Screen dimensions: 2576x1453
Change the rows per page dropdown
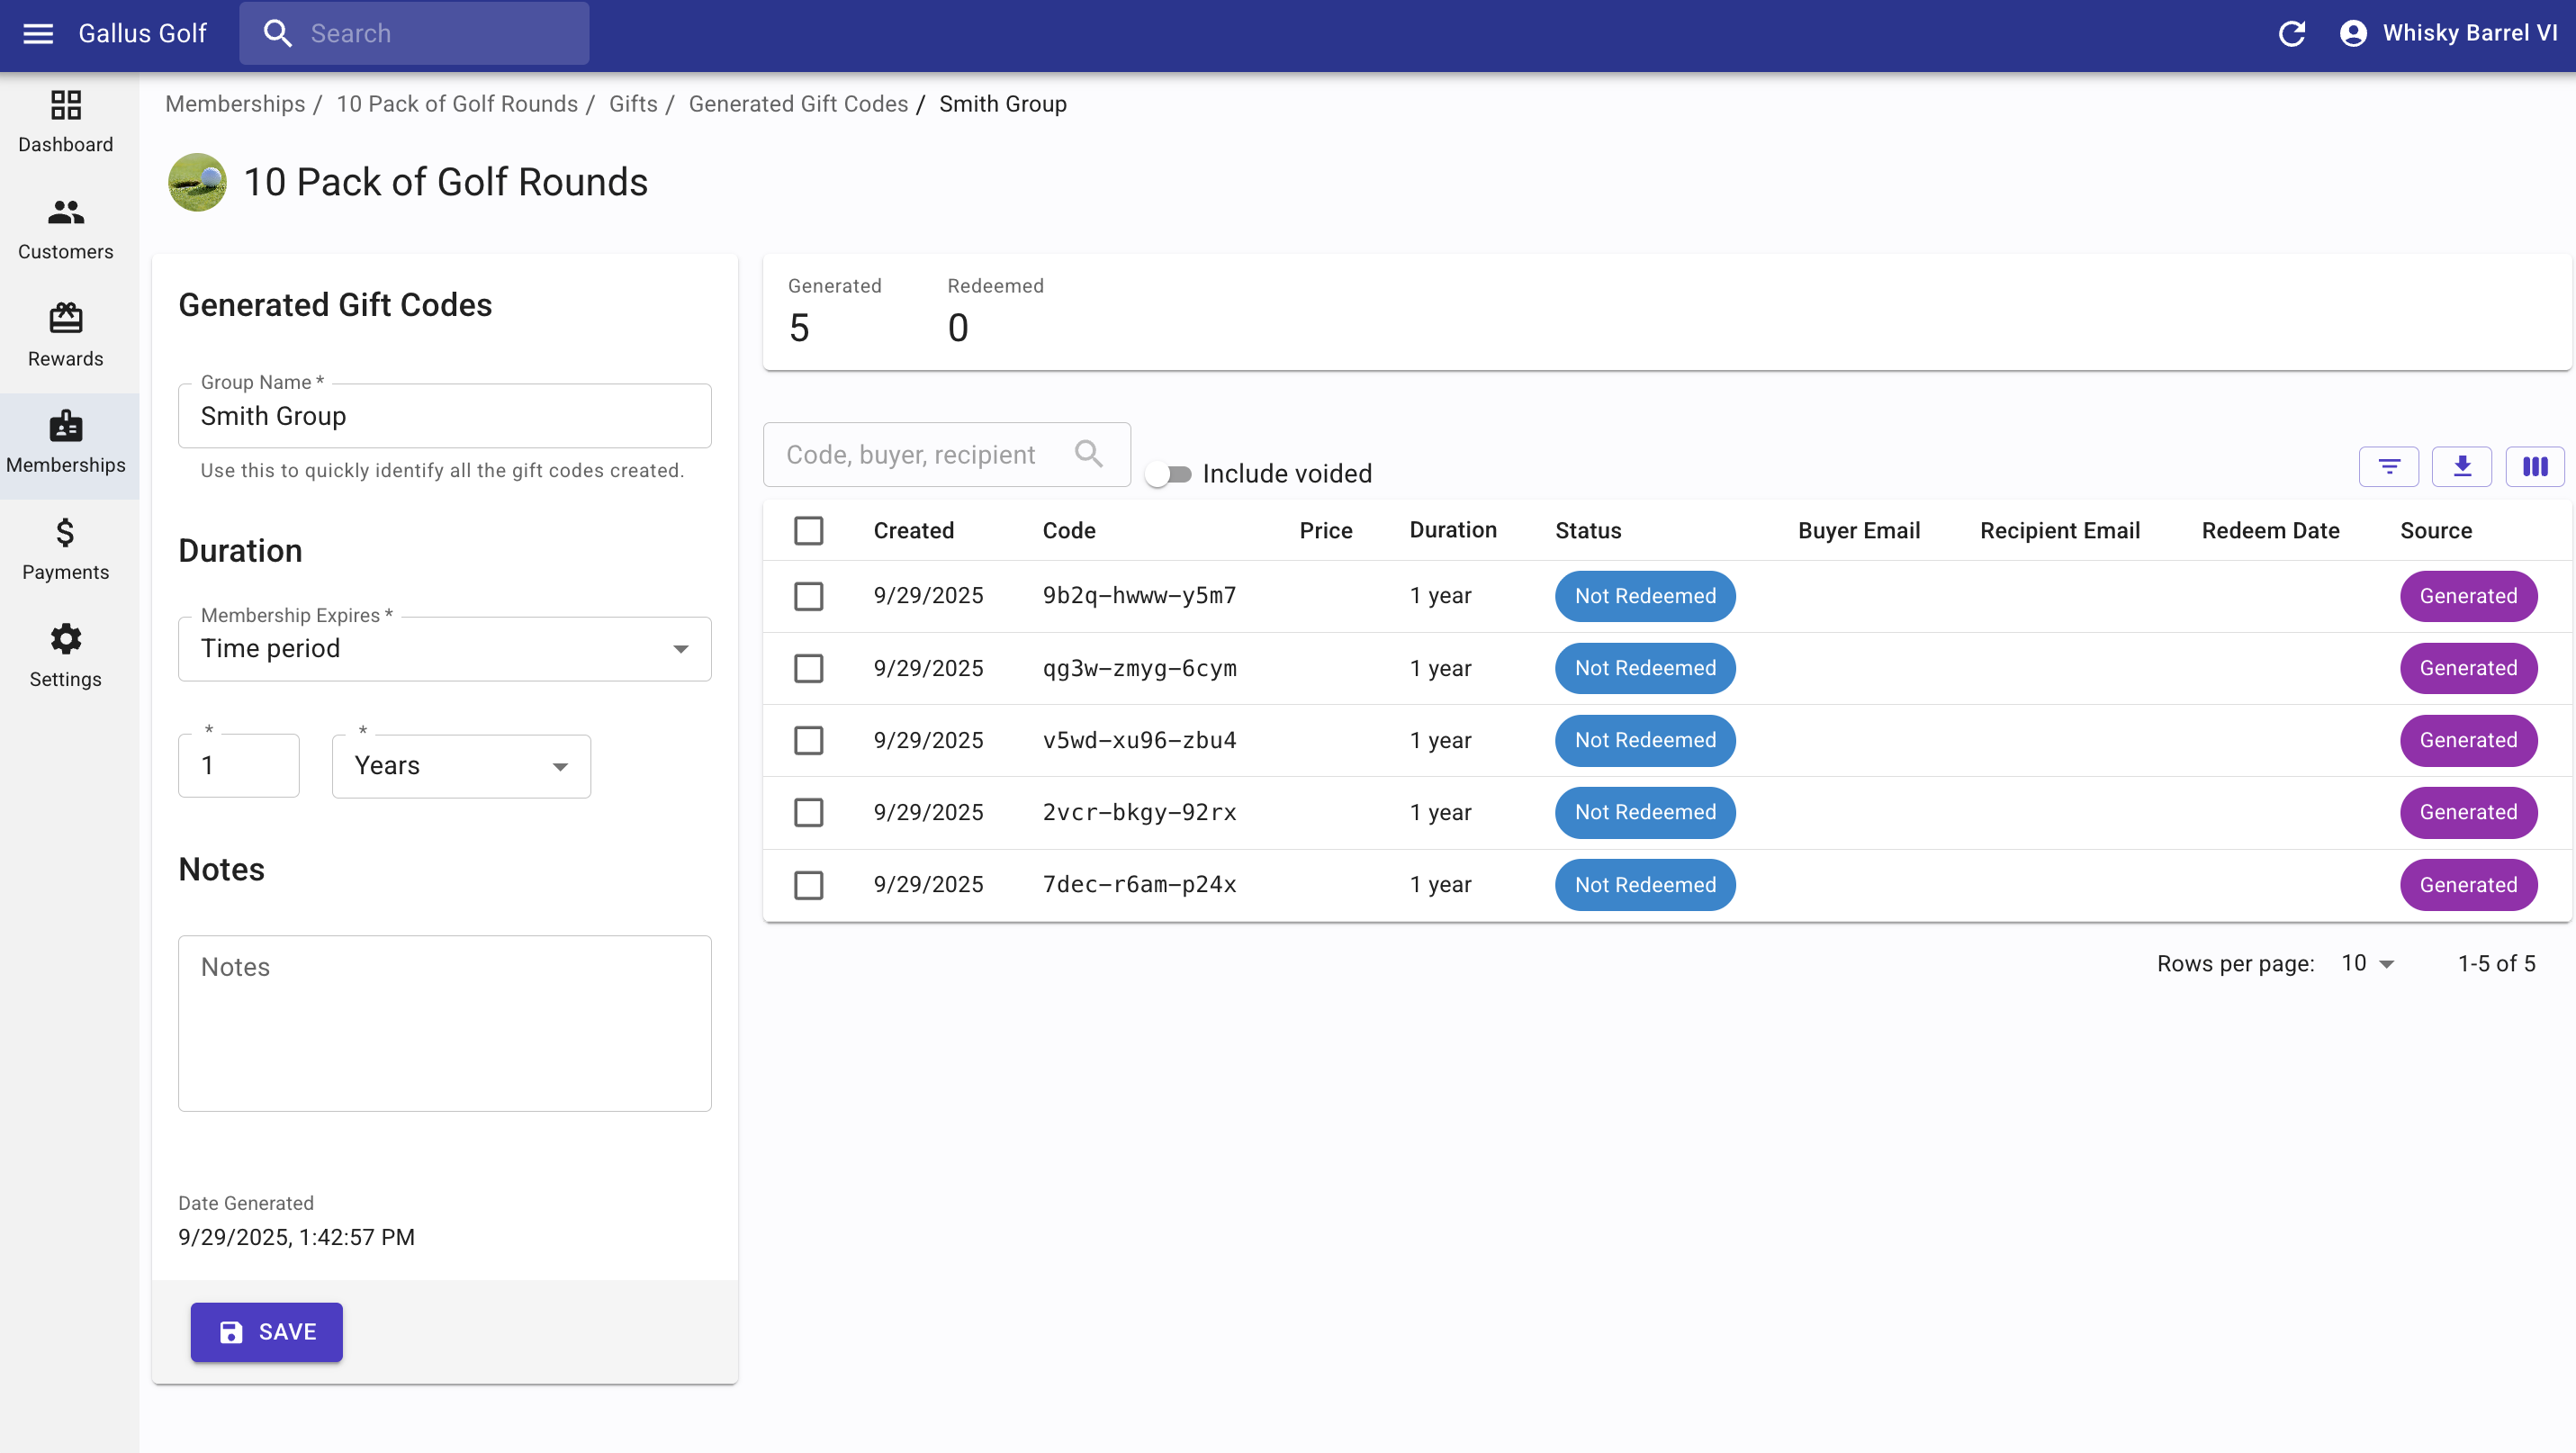tap(2367, 964)
